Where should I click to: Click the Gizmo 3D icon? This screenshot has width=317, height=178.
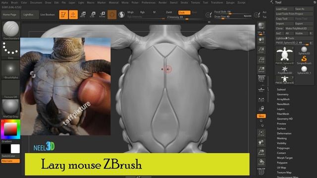112,14
